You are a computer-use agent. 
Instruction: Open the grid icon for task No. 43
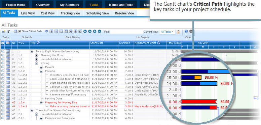pyautogui.click(x=8, y=102)
